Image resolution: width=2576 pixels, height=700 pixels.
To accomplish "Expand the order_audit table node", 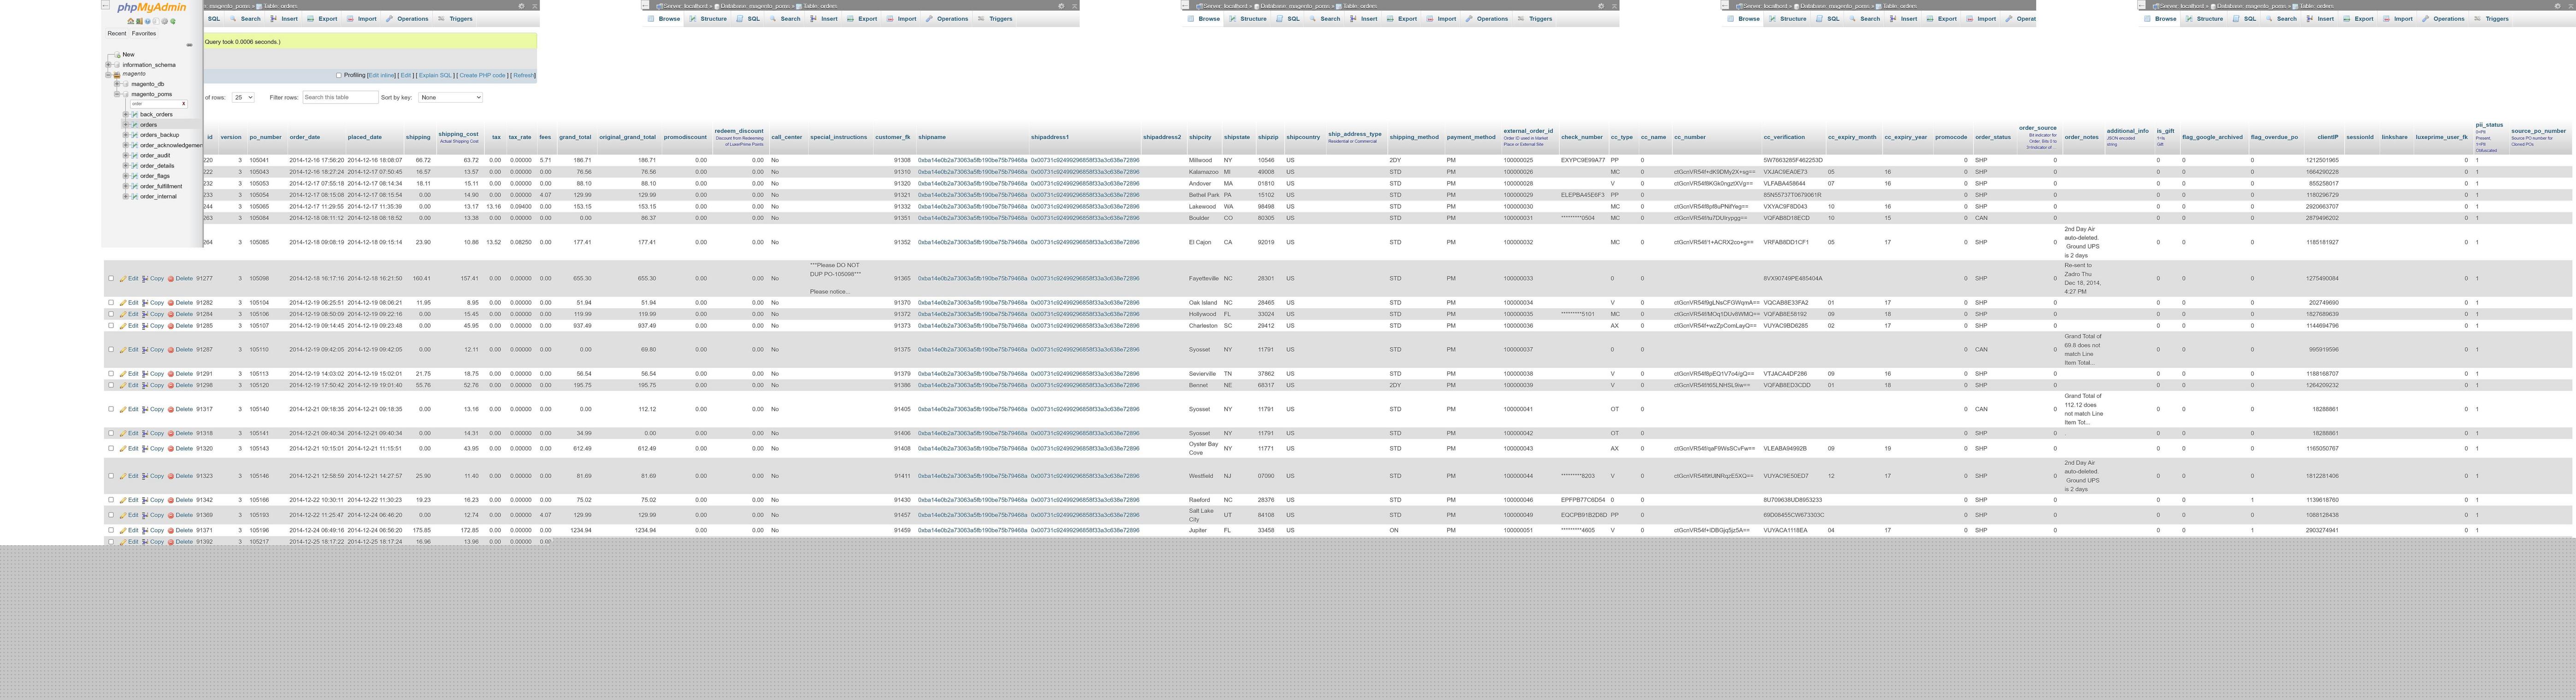I will (126, 156).
